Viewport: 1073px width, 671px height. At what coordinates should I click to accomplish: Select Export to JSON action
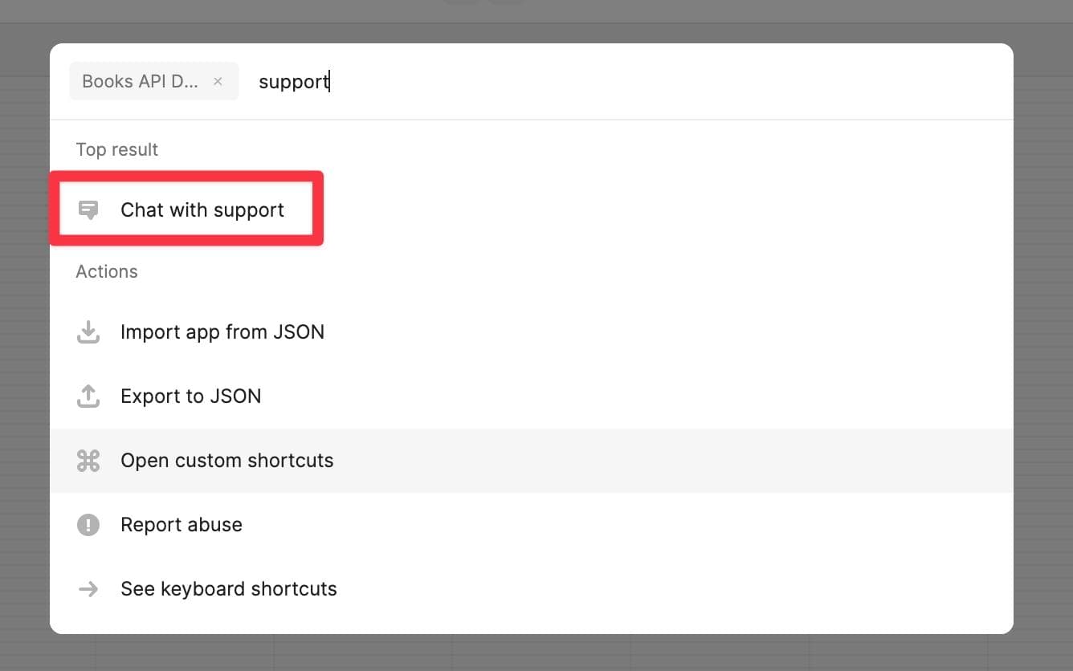click(x=191, y=396)
